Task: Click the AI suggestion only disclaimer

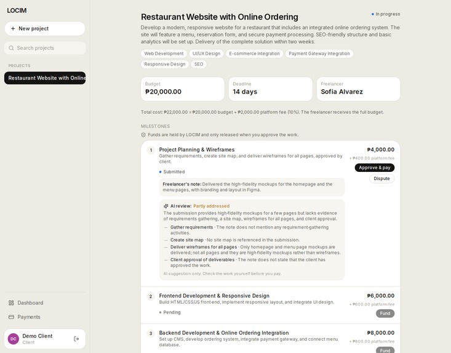Action: (222, 274)
